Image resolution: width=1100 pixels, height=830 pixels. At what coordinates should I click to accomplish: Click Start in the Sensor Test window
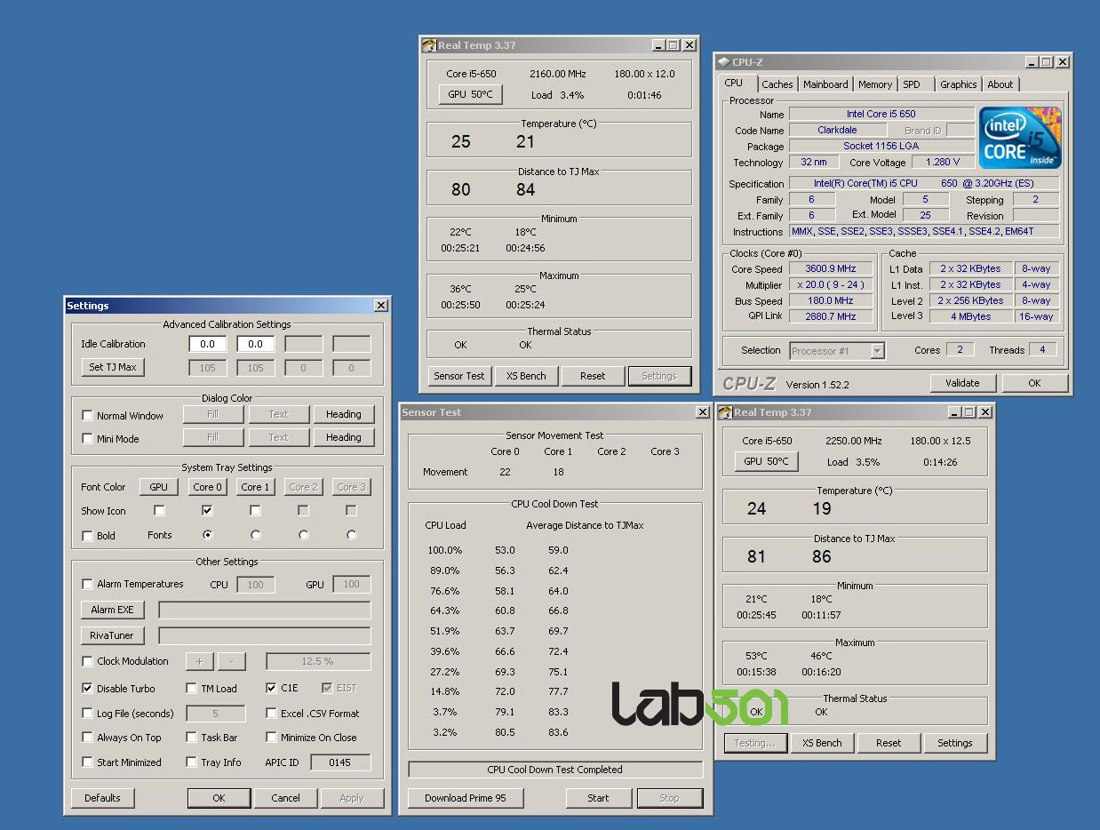click(x=599, y=798)
